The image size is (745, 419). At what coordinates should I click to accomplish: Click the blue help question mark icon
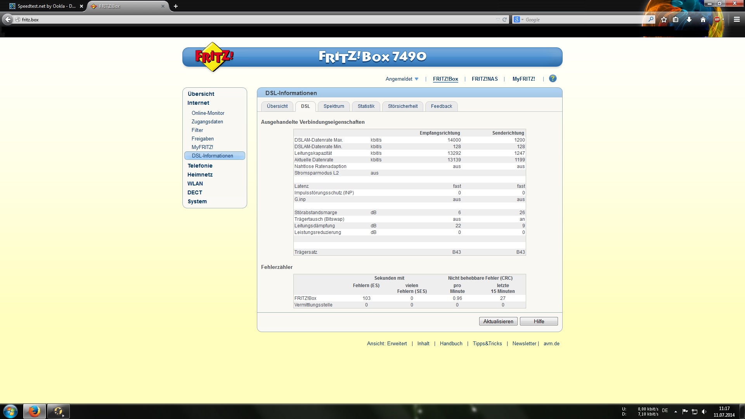click(x=553, y=79)
